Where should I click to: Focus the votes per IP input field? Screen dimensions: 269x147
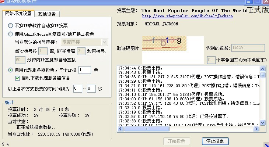point(84,70)
